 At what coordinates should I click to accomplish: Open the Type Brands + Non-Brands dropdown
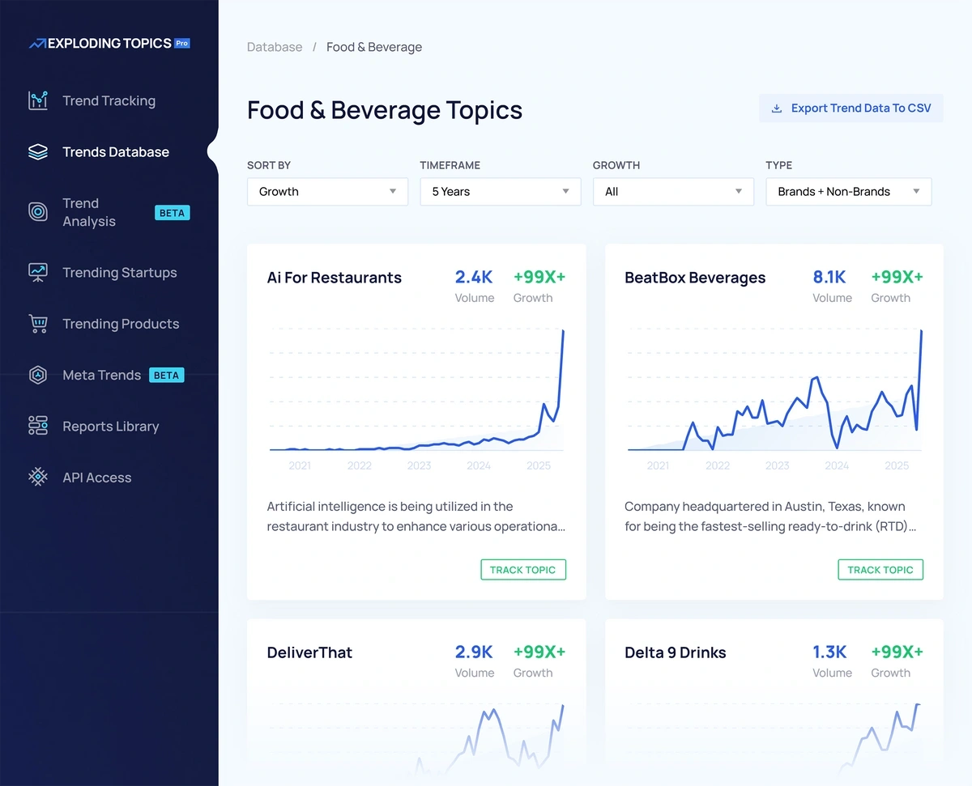[849, 192]
